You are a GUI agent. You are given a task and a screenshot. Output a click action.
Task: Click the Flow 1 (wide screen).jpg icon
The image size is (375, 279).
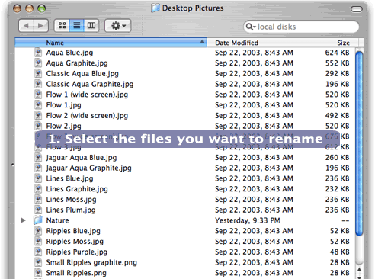[x=38, y=95]
